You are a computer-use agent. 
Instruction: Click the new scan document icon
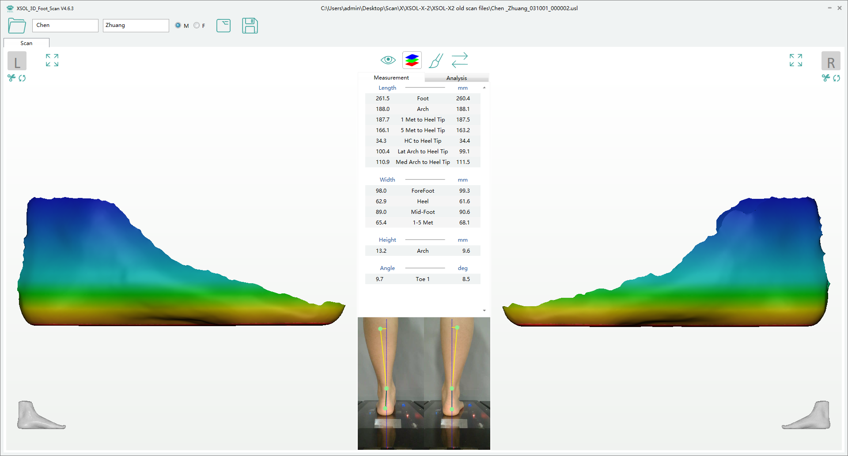coord(223,26)
